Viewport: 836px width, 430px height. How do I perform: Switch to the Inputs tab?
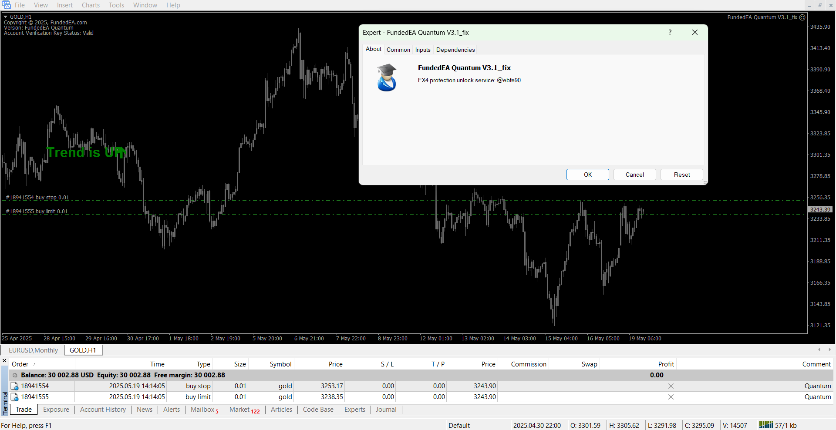[x=423, y=50]
